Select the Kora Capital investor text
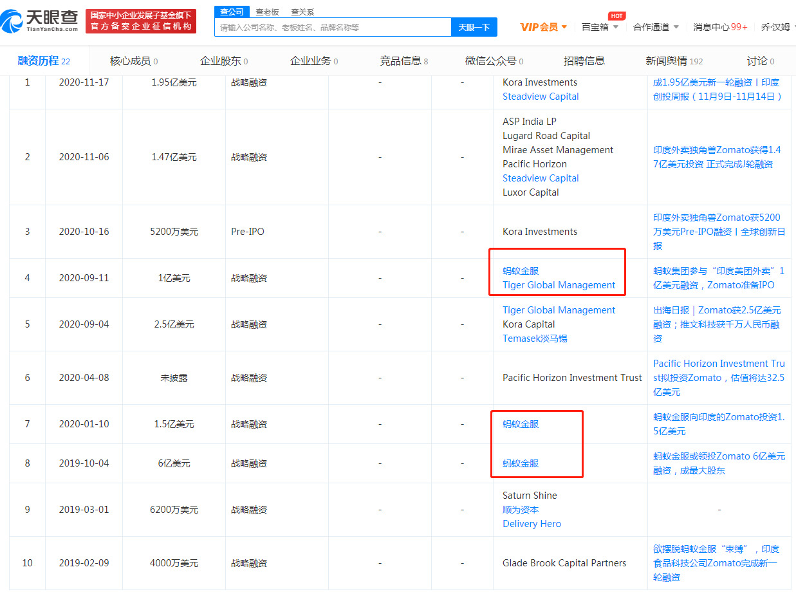 528,324
